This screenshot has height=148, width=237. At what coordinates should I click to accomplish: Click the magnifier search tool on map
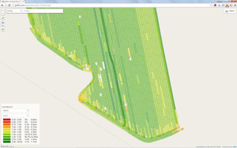[3, 26]
